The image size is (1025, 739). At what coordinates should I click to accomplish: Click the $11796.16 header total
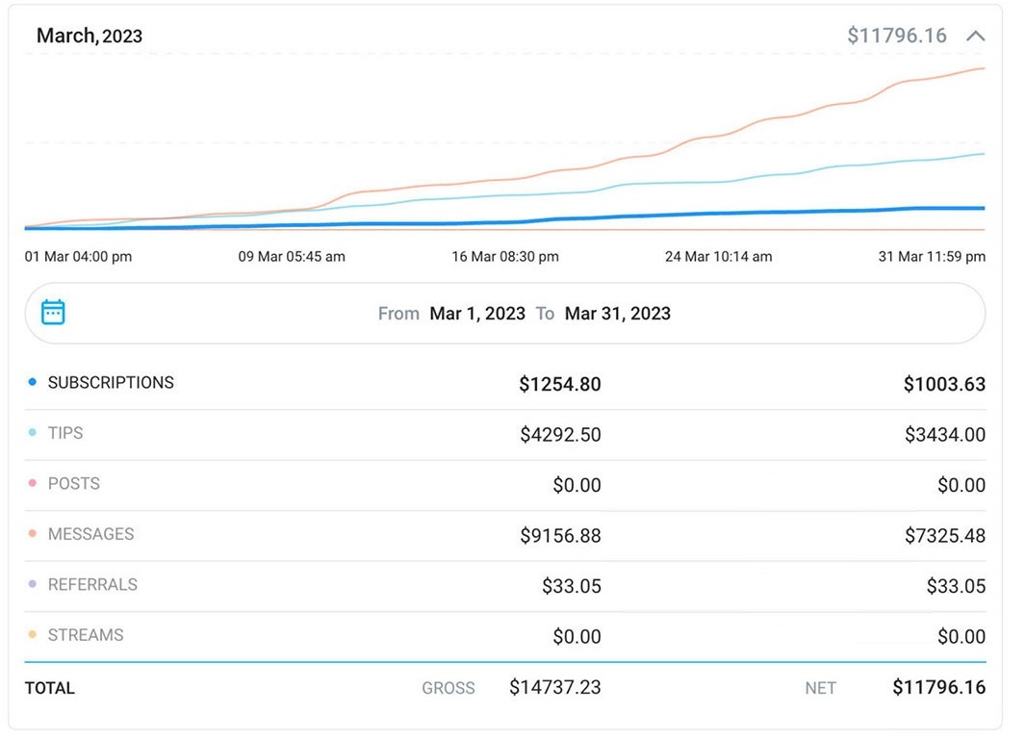point(897,36)
